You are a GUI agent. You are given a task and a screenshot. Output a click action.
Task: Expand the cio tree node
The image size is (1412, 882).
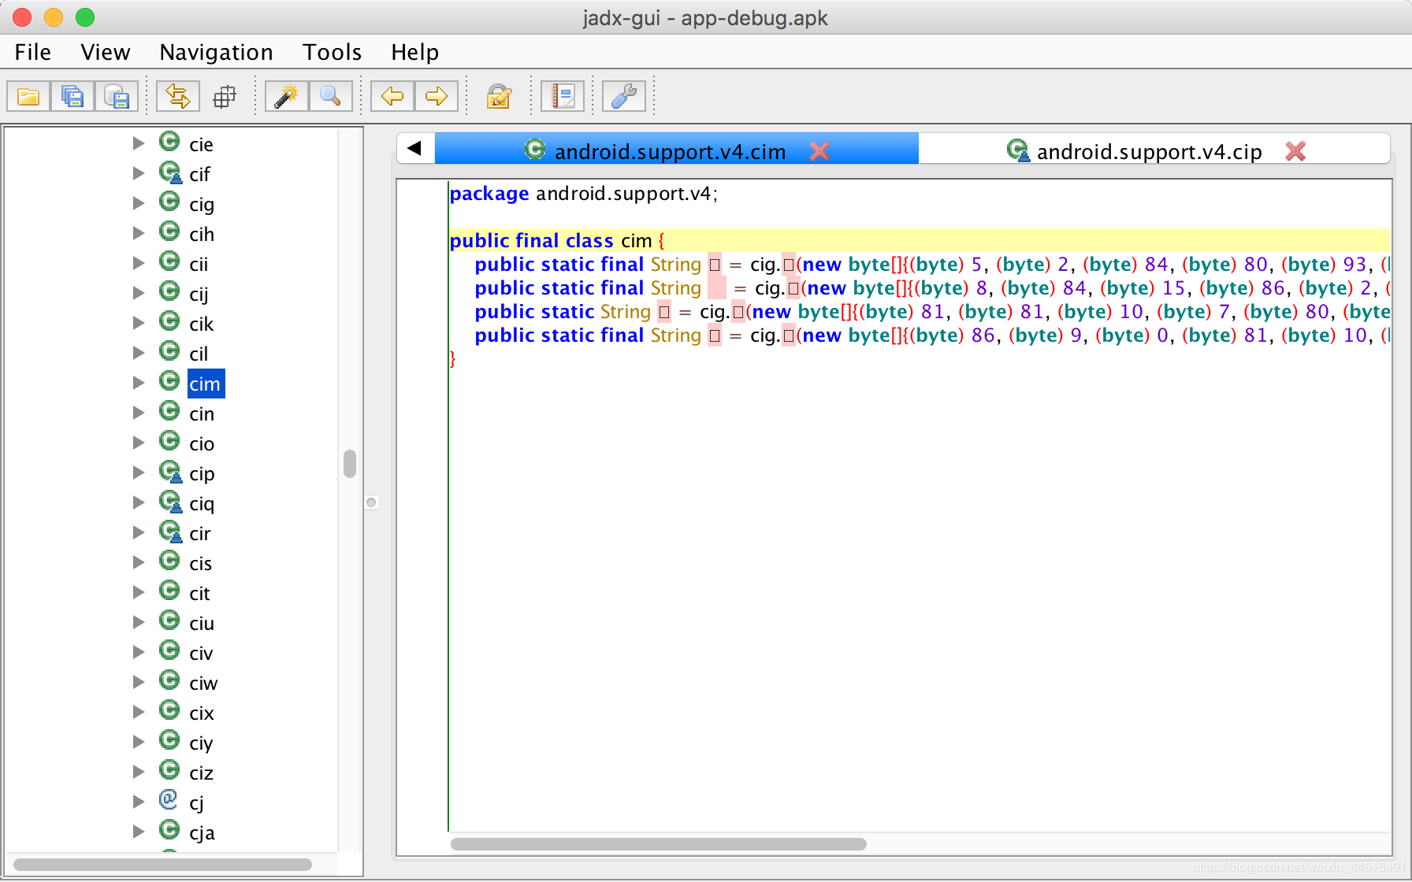click(x=139, y=443)
